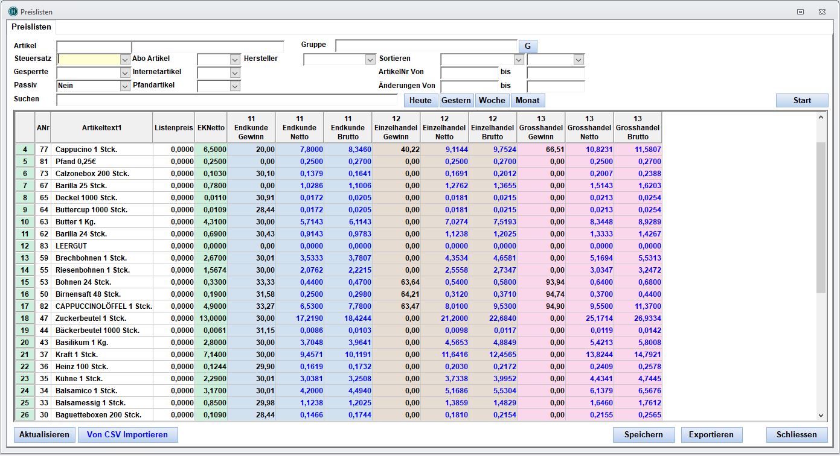This screenshot has height=456, width=840.
Task: Select the row header for Cappucino 1 Stck.
Action: point(25,149)
